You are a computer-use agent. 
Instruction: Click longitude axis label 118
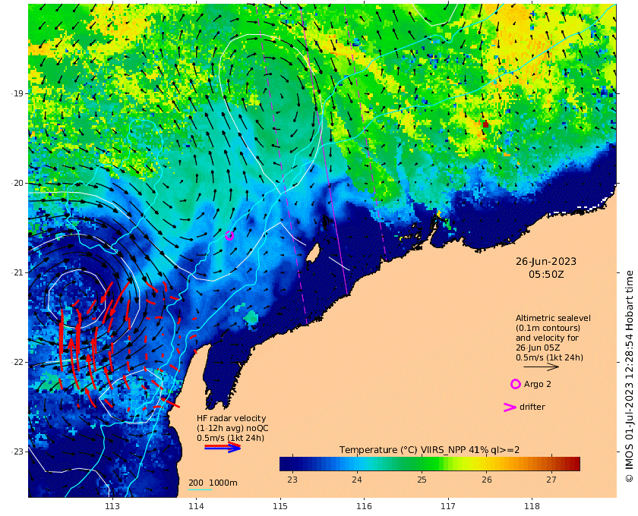[x=532, y=506]
